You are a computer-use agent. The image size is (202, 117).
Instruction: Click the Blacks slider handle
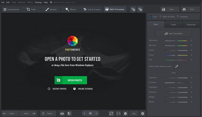176,102
